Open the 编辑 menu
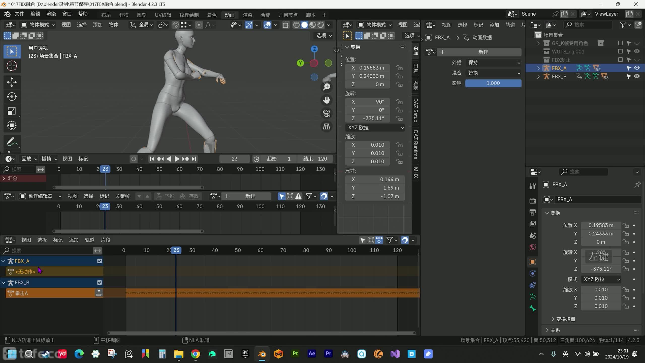The height and width of the screenshot is (363, 645). point(35,14)
